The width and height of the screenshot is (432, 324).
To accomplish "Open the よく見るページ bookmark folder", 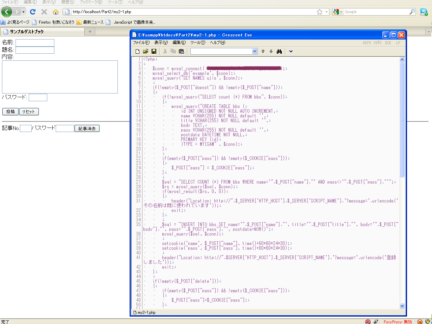I will coord(15,22).
